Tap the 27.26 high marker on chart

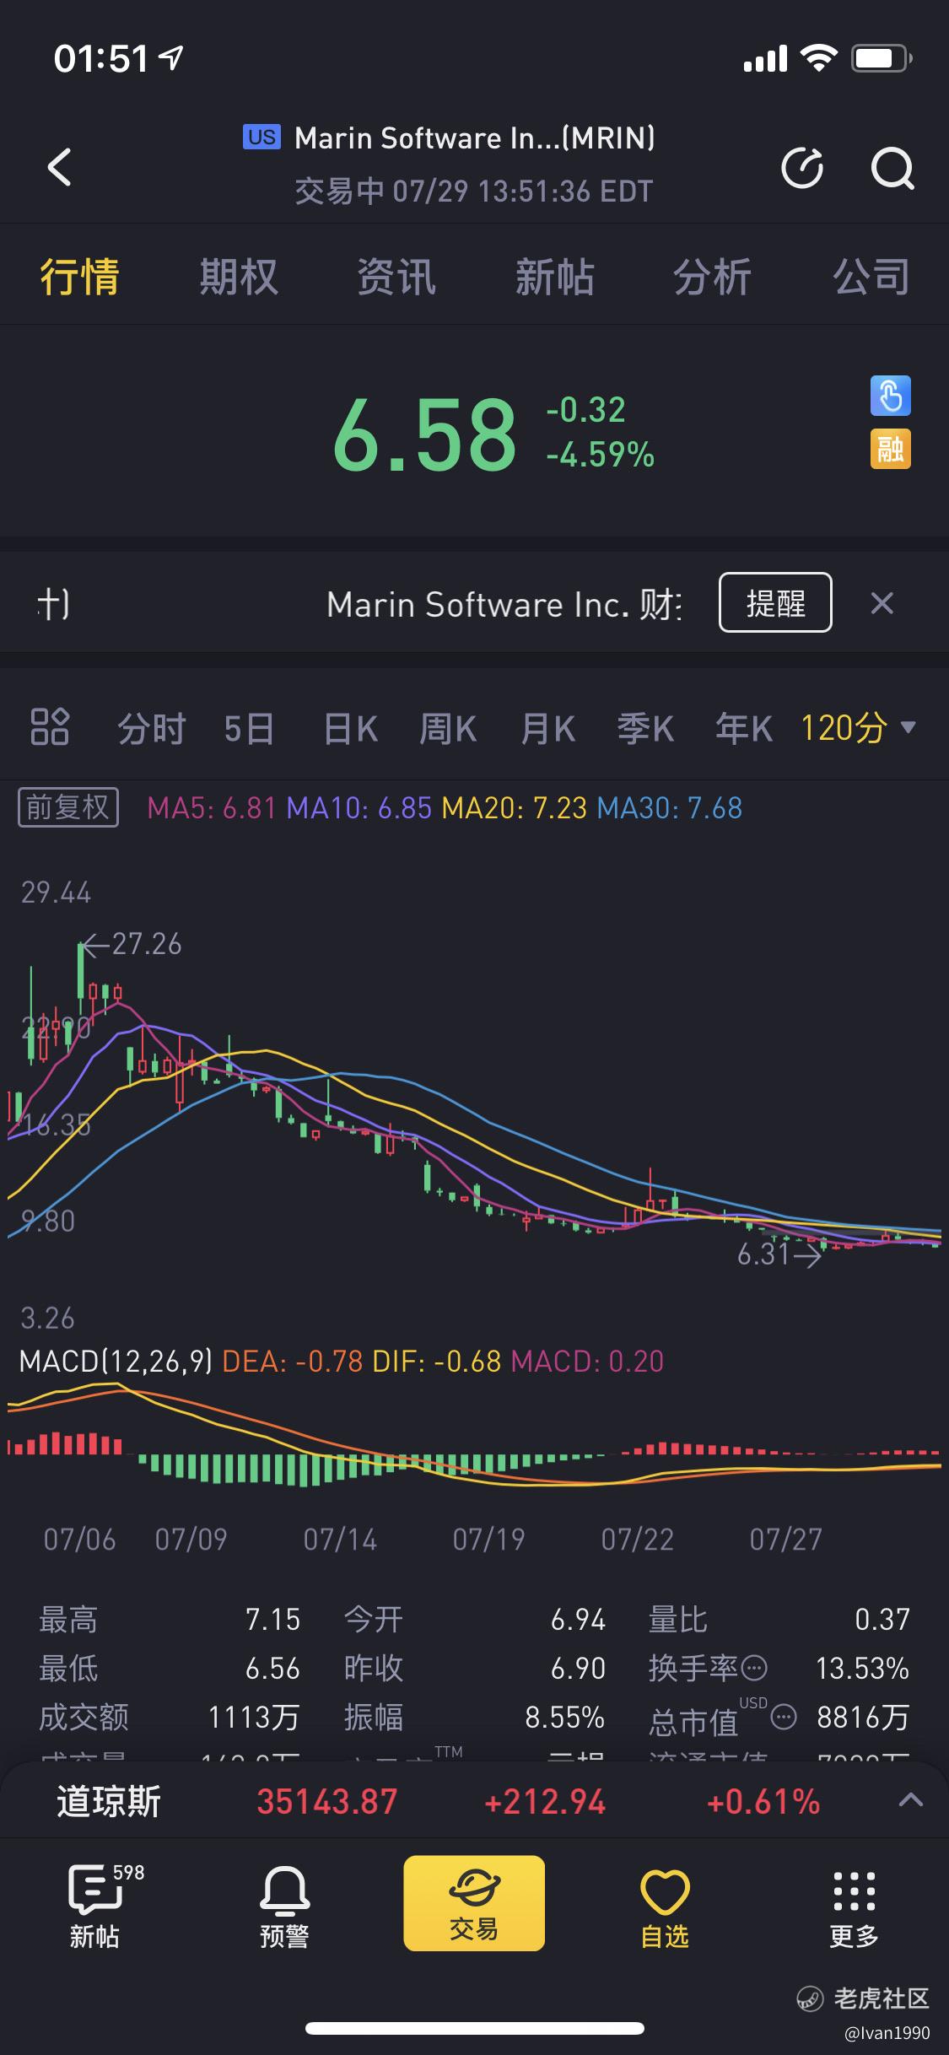point(146,944)
